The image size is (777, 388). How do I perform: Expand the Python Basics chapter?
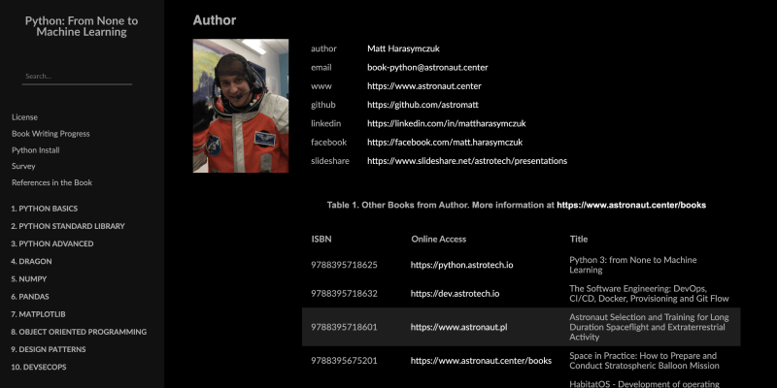pyautogui.click(x=45, y=209)
